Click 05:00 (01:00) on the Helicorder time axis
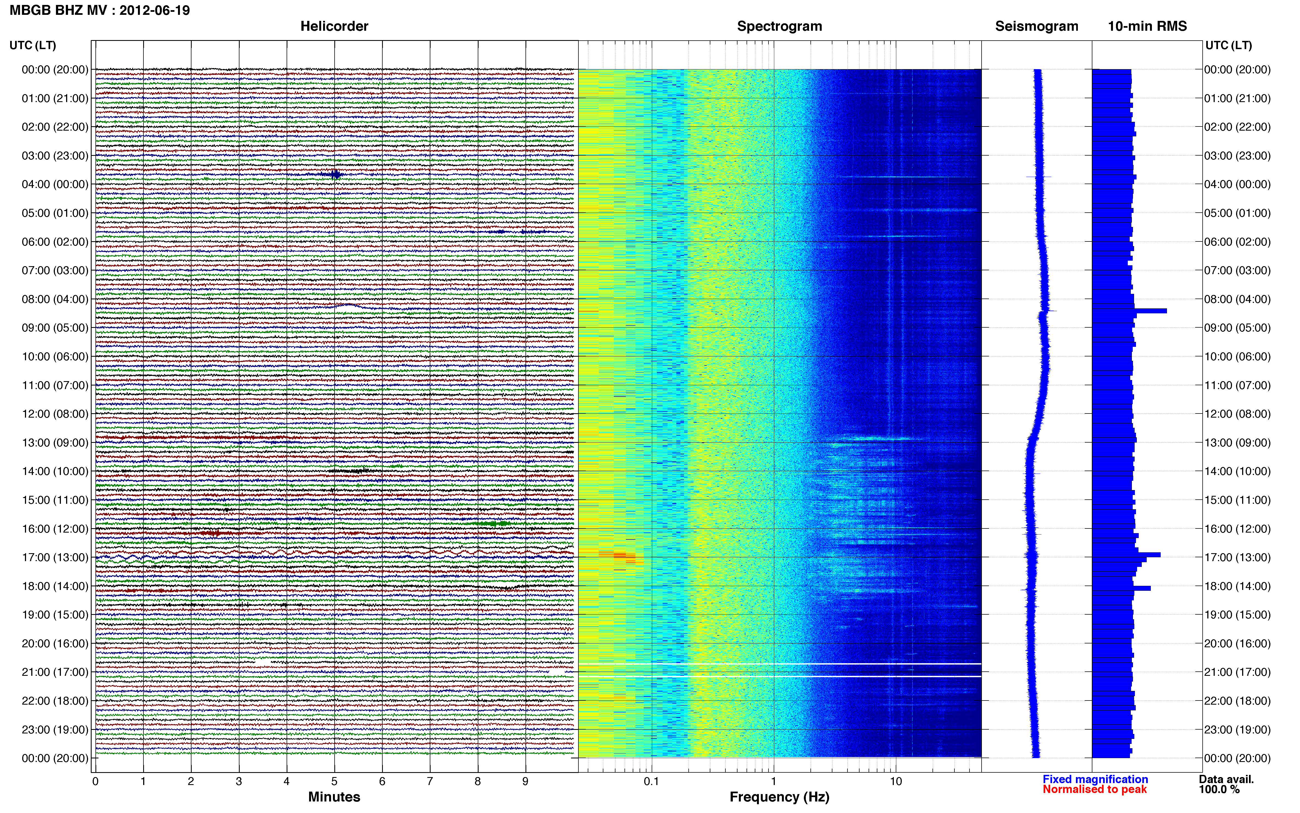 (x=55, y=213)
